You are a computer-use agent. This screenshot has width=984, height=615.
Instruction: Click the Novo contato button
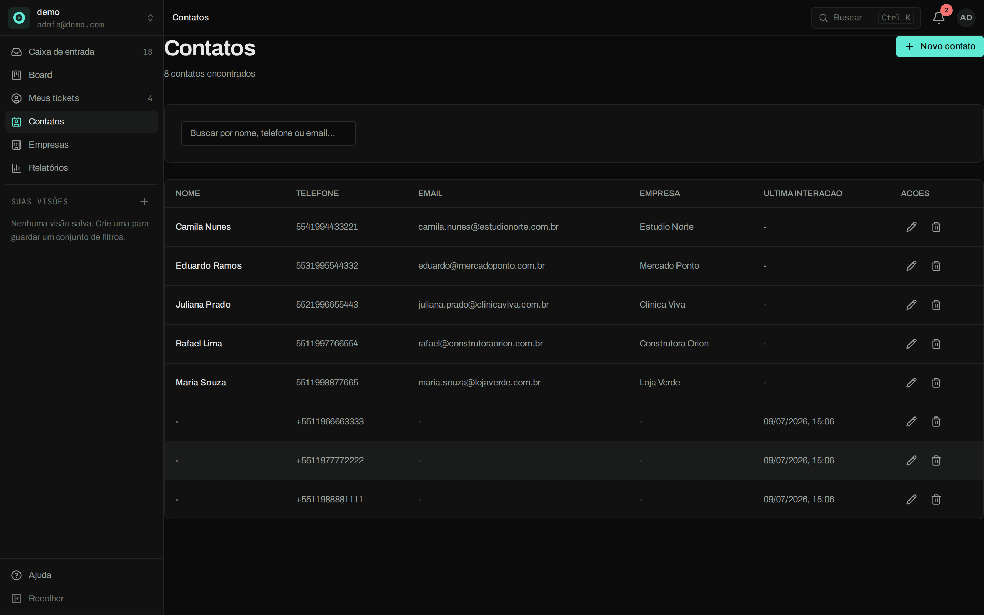coord(940,46)
